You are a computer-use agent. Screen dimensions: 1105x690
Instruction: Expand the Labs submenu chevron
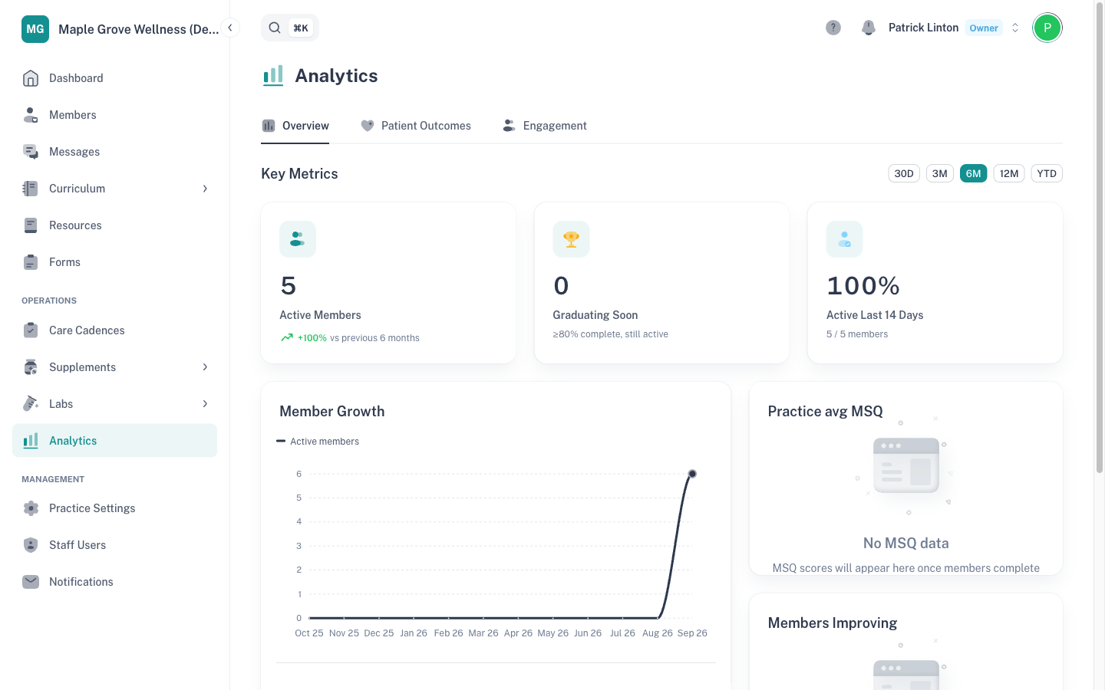coord(205,404)
